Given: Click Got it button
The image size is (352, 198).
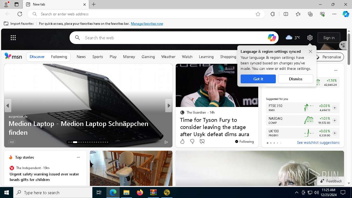Looking at the screenshot, I should [258, 79].
